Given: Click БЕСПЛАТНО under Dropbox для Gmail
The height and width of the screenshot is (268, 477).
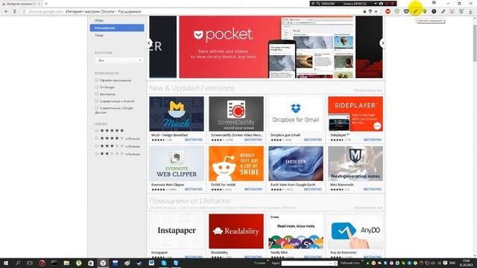Looking at the screenshot, I should click(313, 140).
